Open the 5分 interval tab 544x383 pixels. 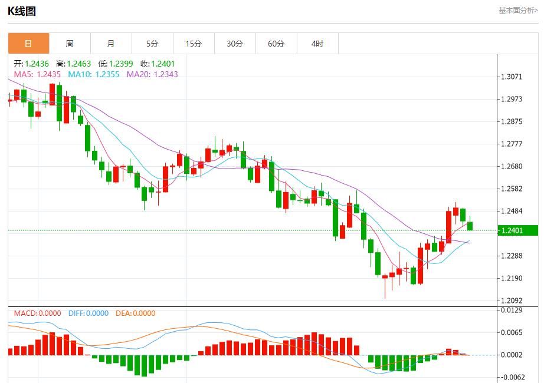[152, 44]
